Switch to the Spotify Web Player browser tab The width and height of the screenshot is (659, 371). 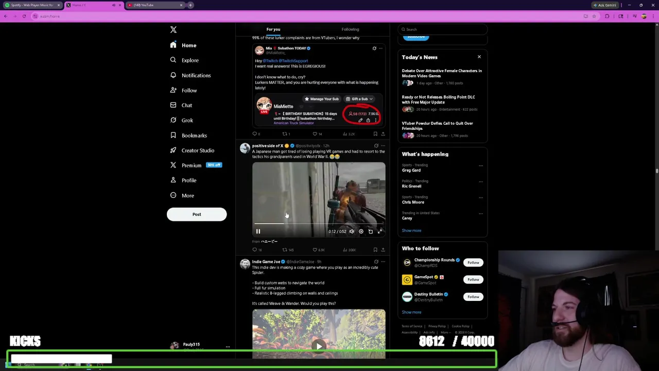click(32, 5)
